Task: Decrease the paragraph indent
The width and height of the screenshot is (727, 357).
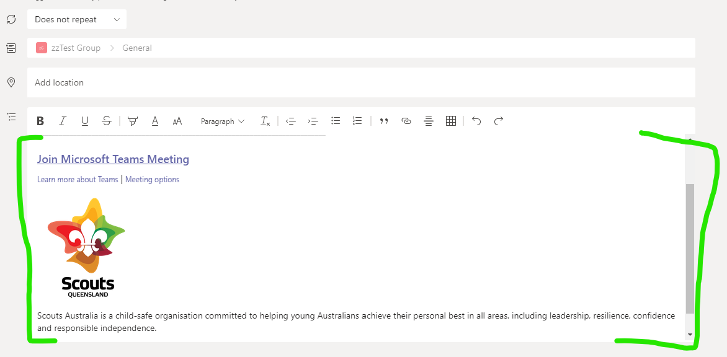Action: click(x=290, y=121)
